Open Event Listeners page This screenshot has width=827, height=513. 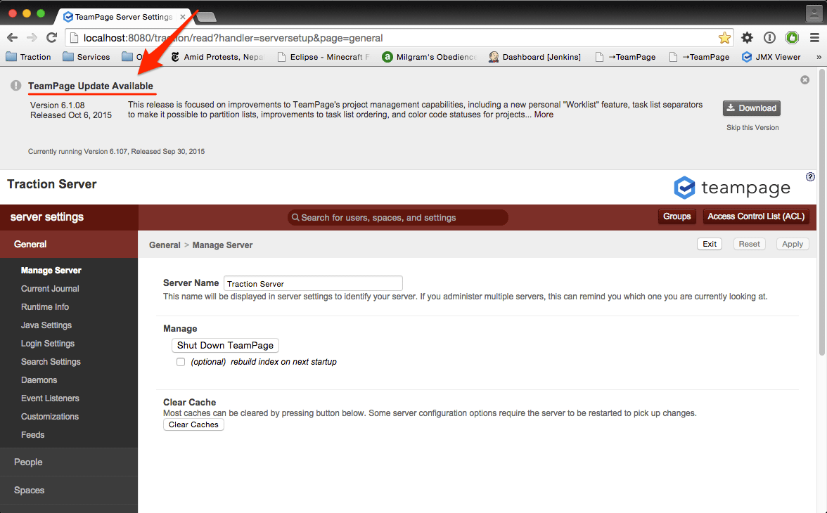coord(50,398)
